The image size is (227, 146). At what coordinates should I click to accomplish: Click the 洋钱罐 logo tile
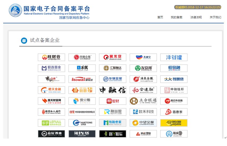[174, 57]
